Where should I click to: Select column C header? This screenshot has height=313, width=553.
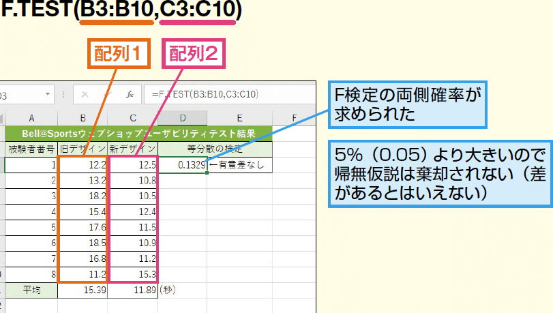[x=133, y=117]
